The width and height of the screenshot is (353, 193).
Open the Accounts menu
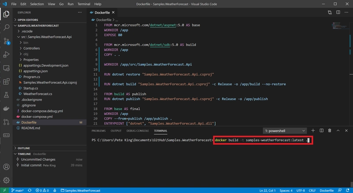click(6, 167)
